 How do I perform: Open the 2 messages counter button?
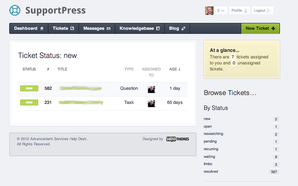pyautogui.click(x=221, y=10)
